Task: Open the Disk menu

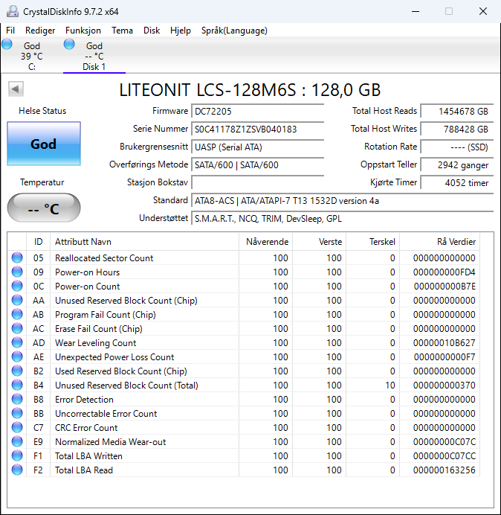Action: pos(152,31)
